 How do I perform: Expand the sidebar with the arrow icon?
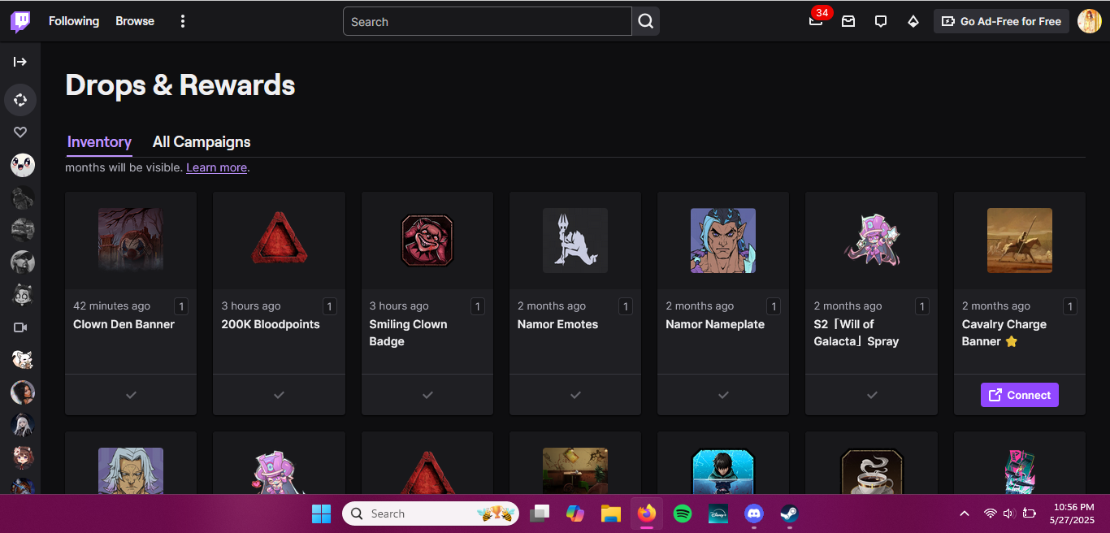[x=20, y=61]
